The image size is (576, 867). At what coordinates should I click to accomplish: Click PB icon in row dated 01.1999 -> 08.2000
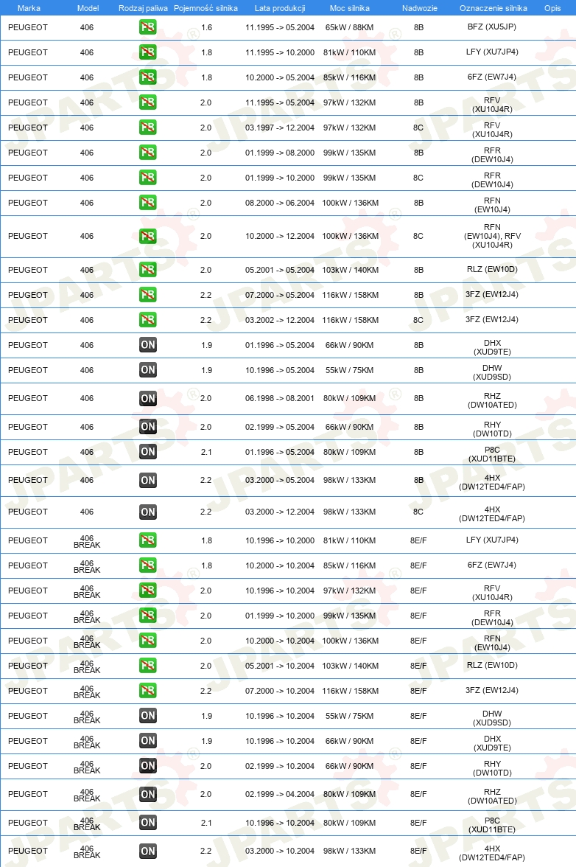(147, 153)
